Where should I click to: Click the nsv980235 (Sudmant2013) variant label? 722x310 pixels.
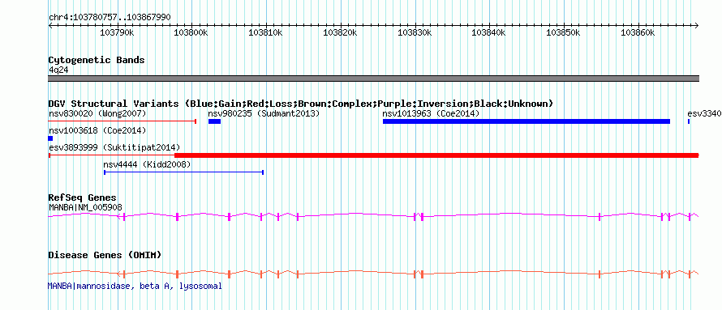(x=264, y=113)
